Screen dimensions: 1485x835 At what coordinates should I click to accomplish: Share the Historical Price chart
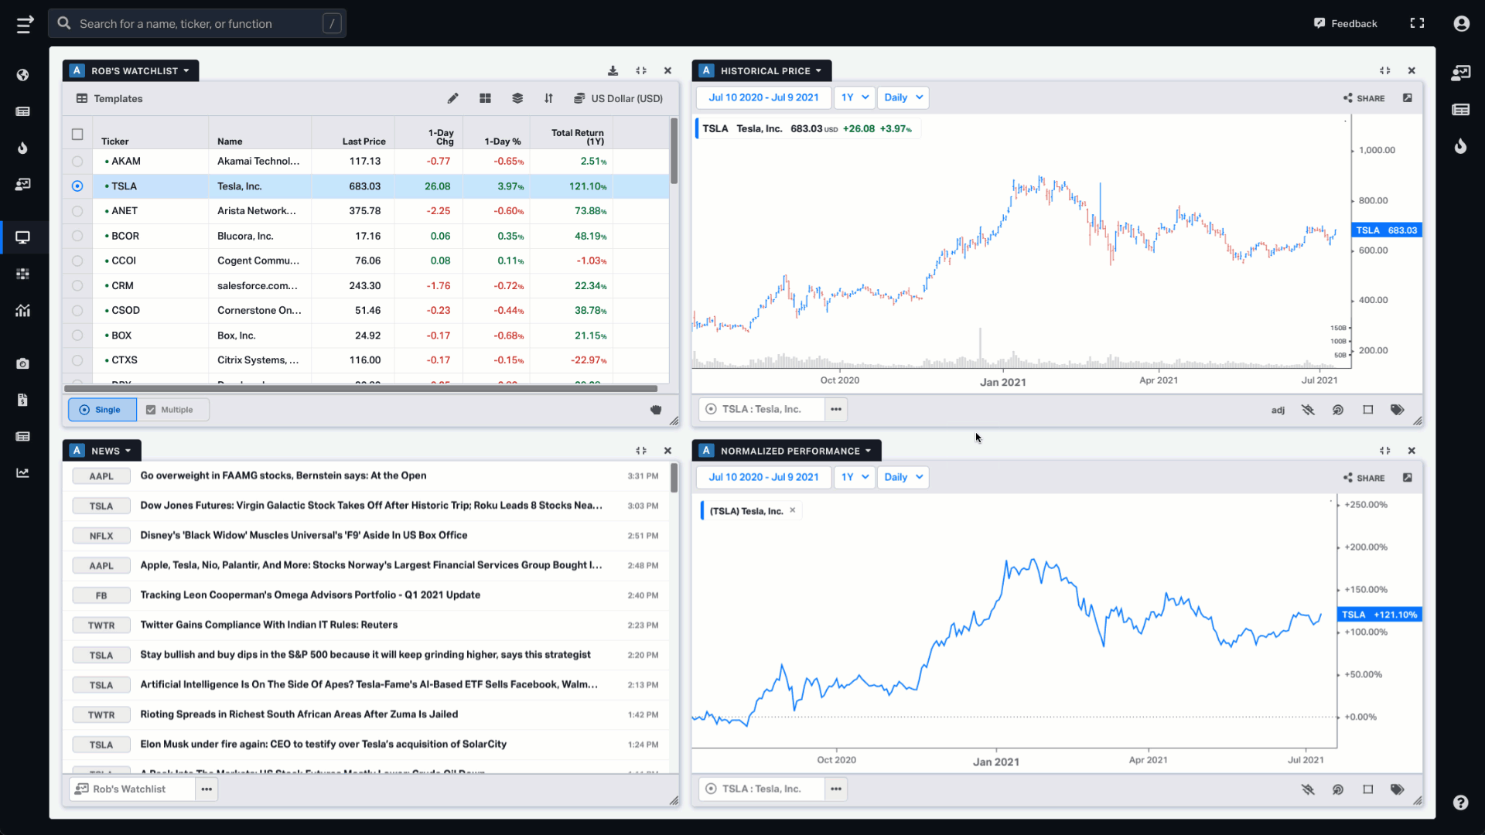1364,98
